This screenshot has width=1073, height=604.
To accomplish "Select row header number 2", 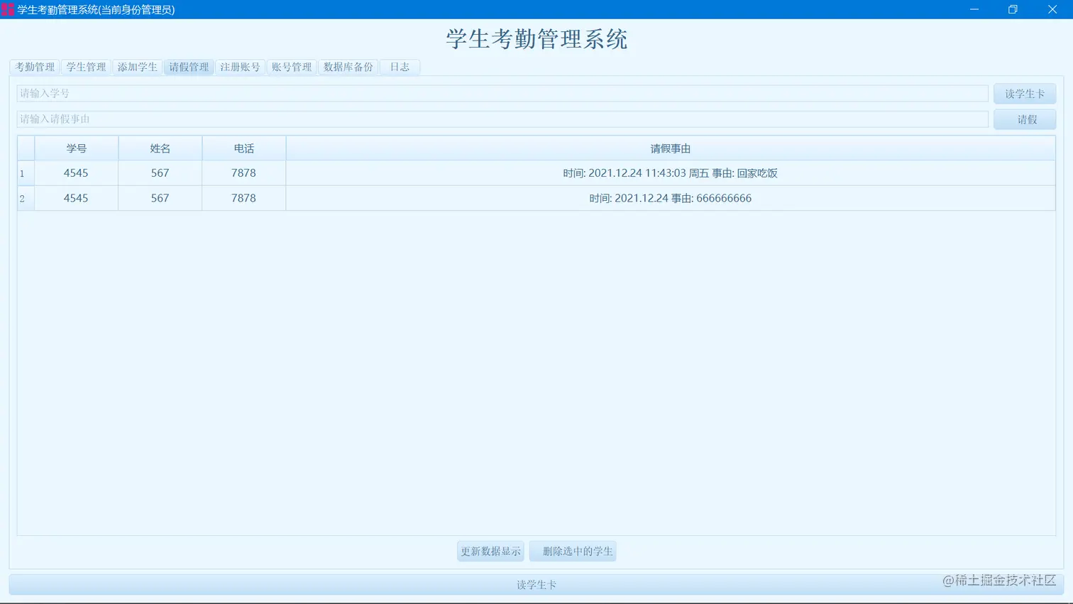I will click(x=26, y=198).
